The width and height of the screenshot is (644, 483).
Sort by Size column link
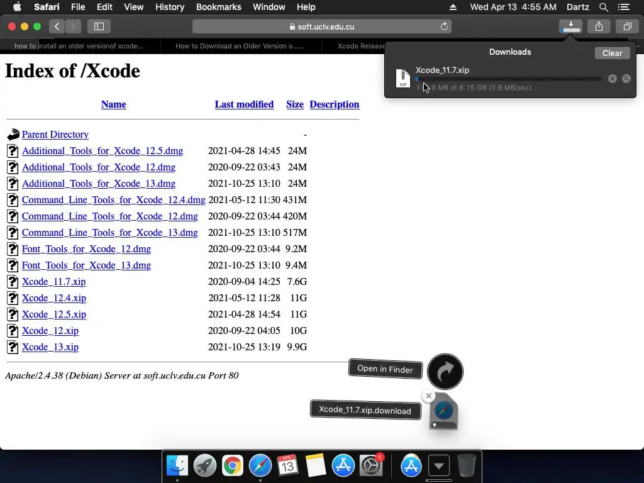295,104
